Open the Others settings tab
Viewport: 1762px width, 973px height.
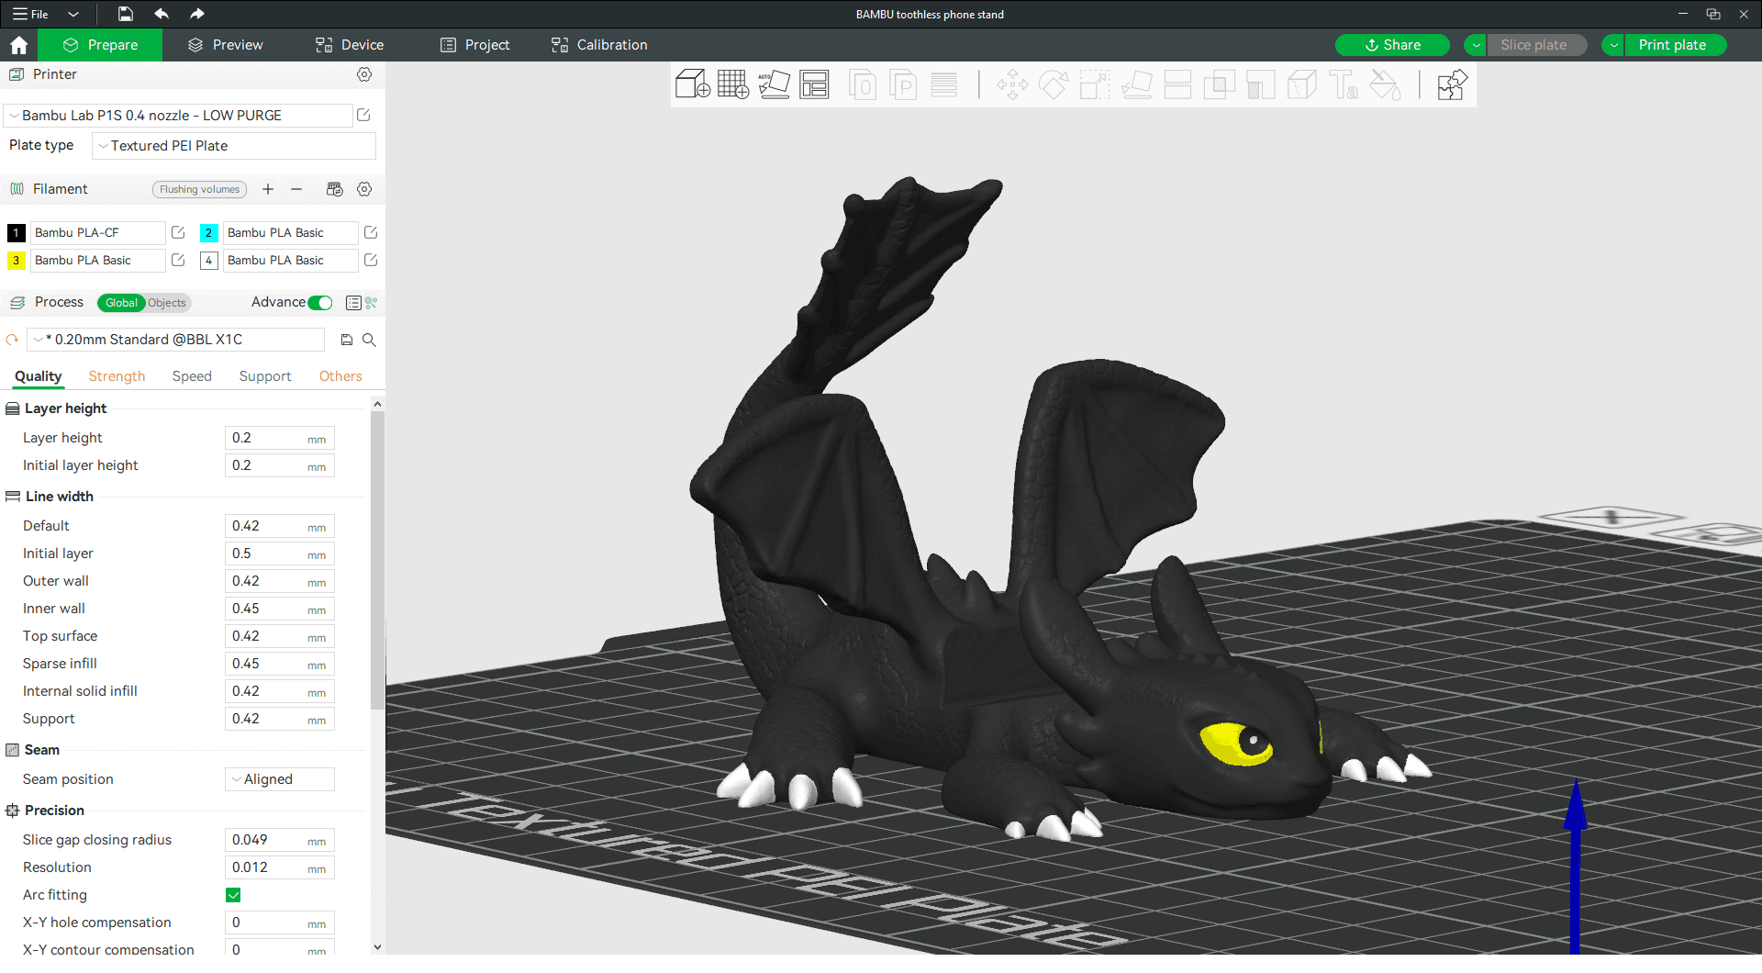[340, 376]
